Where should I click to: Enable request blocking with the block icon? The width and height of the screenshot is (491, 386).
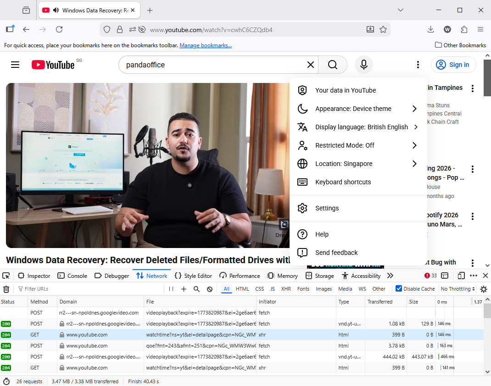(x=209, y=289)
